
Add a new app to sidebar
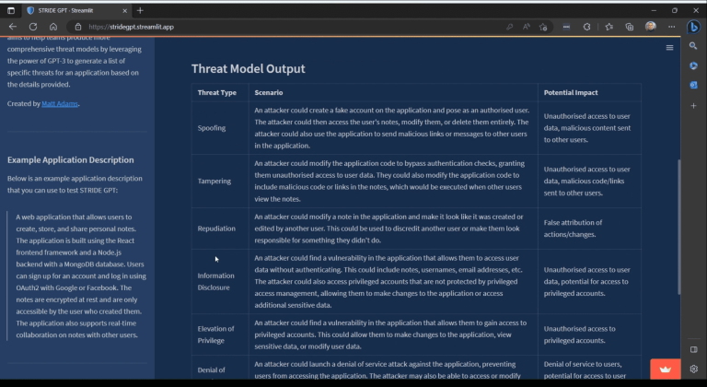[x=693, y=105]
